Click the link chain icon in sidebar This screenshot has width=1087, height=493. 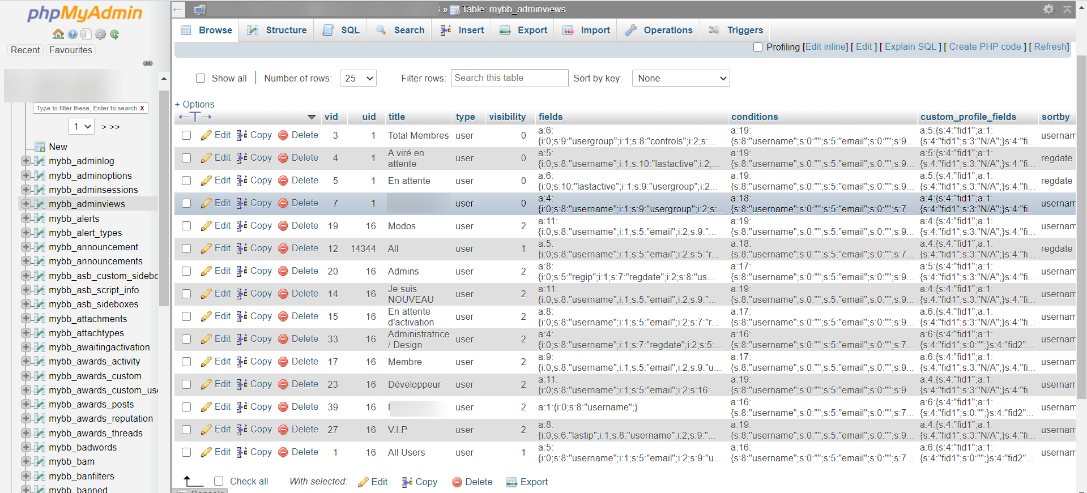pyautogui.click(x=148, y=63)
